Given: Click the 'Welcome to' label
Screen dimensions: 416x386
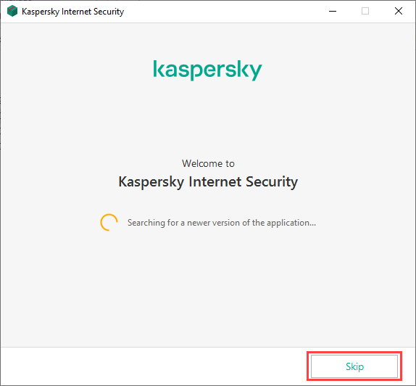Looking at the screenshot, I should click(x=208, y=163).
